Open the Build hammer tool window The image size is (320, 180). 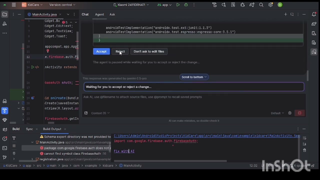[4, 110]
